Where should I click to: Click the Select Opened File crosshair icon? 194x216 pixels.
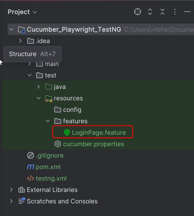point(138,12)
